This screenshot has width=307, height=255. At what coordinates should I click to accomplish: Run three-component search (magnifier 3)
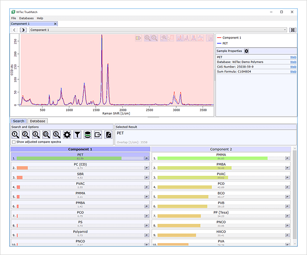(x=36, y=135)
